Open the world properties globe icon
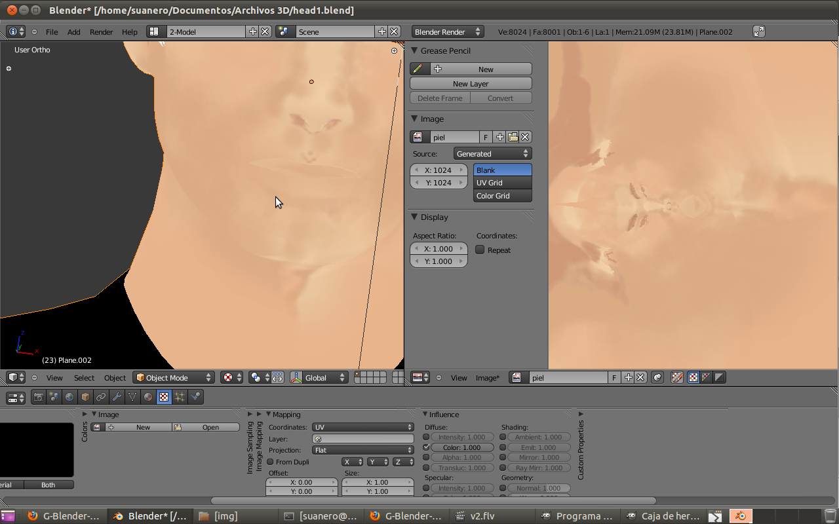Viewport: 839px width, 524px height. [x=69, y=397]
